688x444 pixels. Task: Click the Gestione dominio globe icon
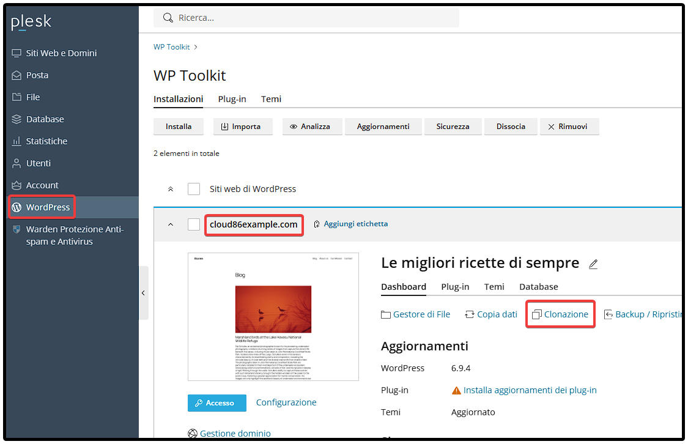[192, 434]
